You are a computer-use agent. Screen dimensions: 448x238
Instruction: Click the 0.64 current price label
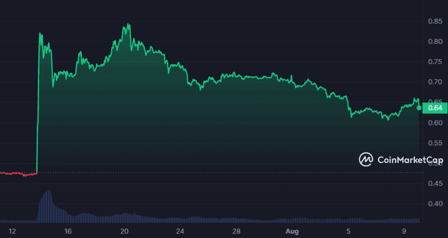[x=435, y=108]
